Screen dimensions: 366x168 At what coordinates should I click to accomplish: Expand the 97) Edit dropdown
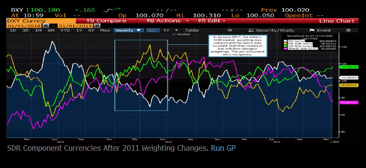point(212,21)
